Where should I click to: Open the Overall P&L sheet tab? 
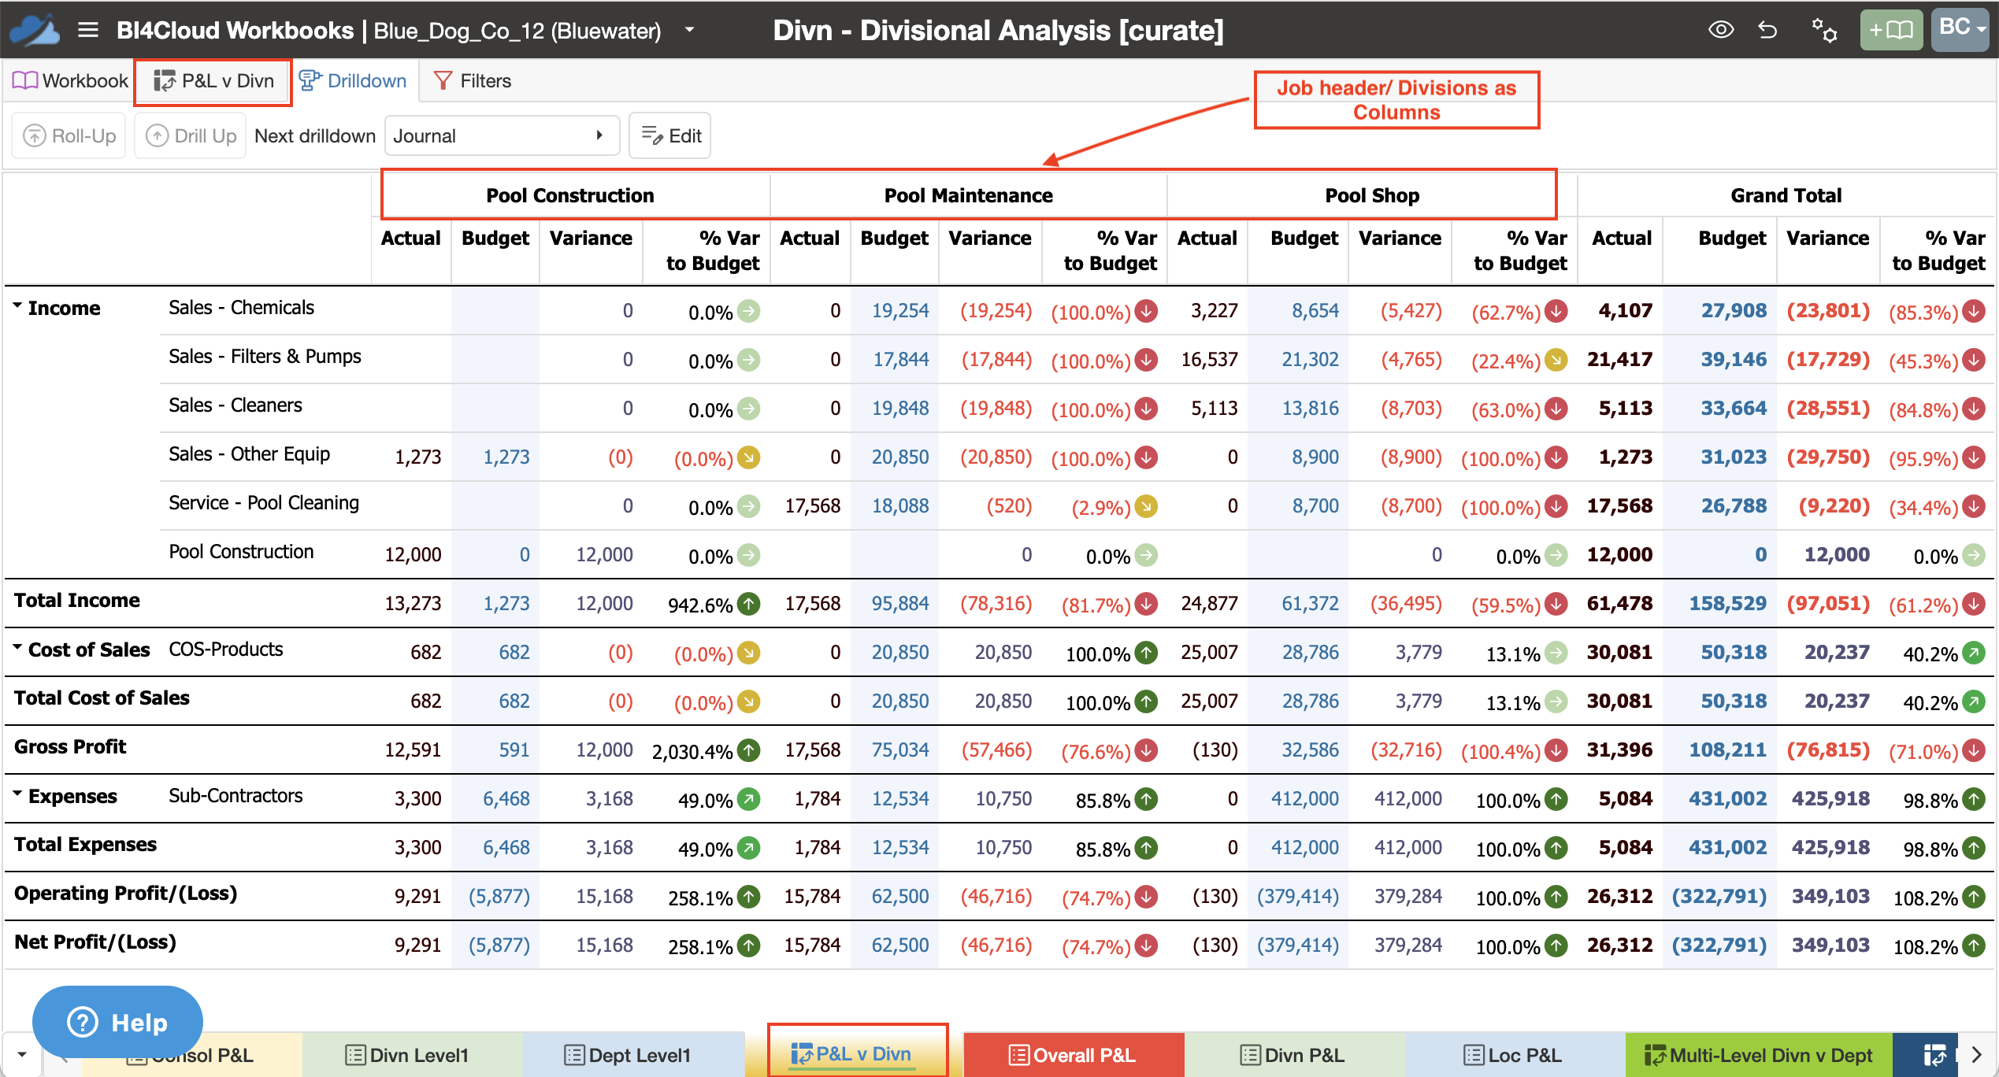(1073, 1054)
